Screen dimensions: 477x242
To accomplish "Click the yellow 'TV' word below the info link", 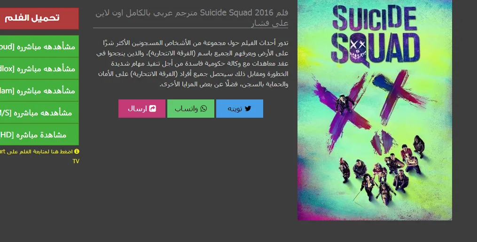I will pyautogui.click(x=76, y=161).
